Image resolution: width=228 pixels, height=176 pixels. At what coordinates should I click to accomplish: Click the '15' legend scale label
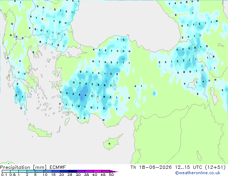[x=53, y=175]
